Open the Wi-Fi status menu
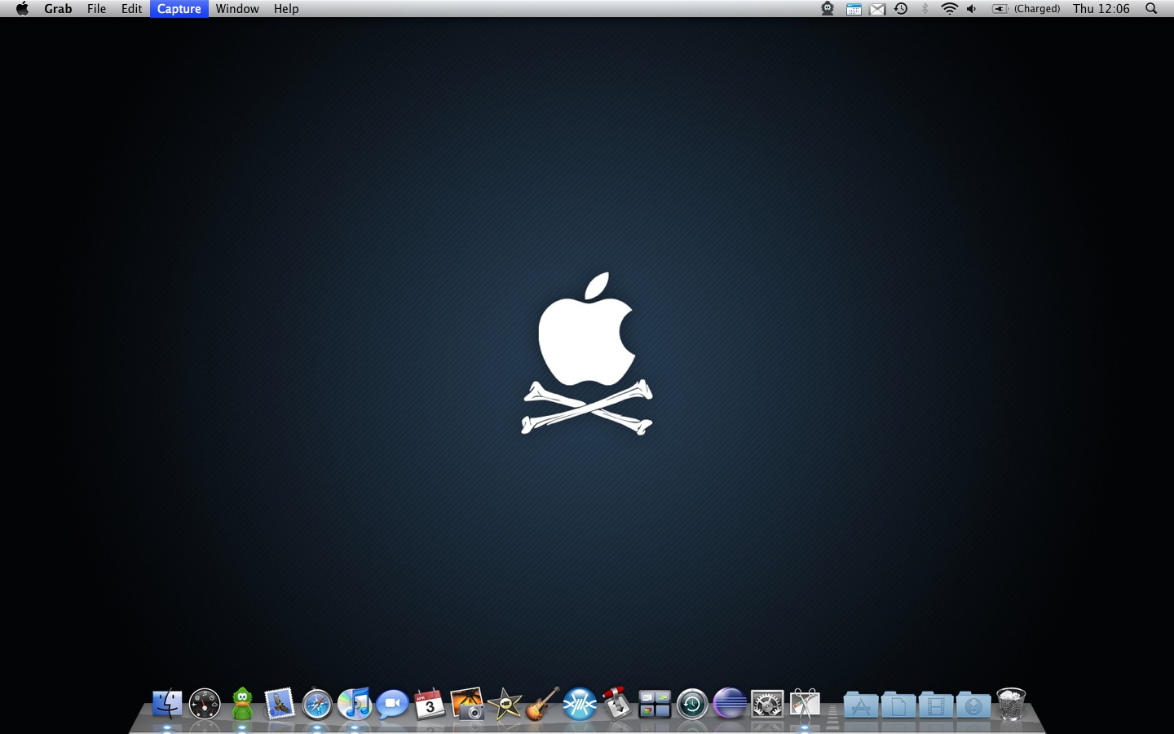Screen dimensions: 1174x734 pos(949,9)
